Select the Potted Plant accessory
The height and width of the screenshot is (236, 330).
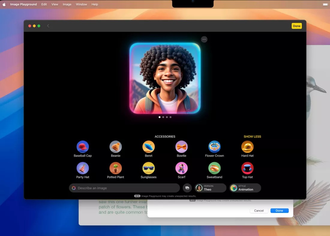(x=115, y=168)
